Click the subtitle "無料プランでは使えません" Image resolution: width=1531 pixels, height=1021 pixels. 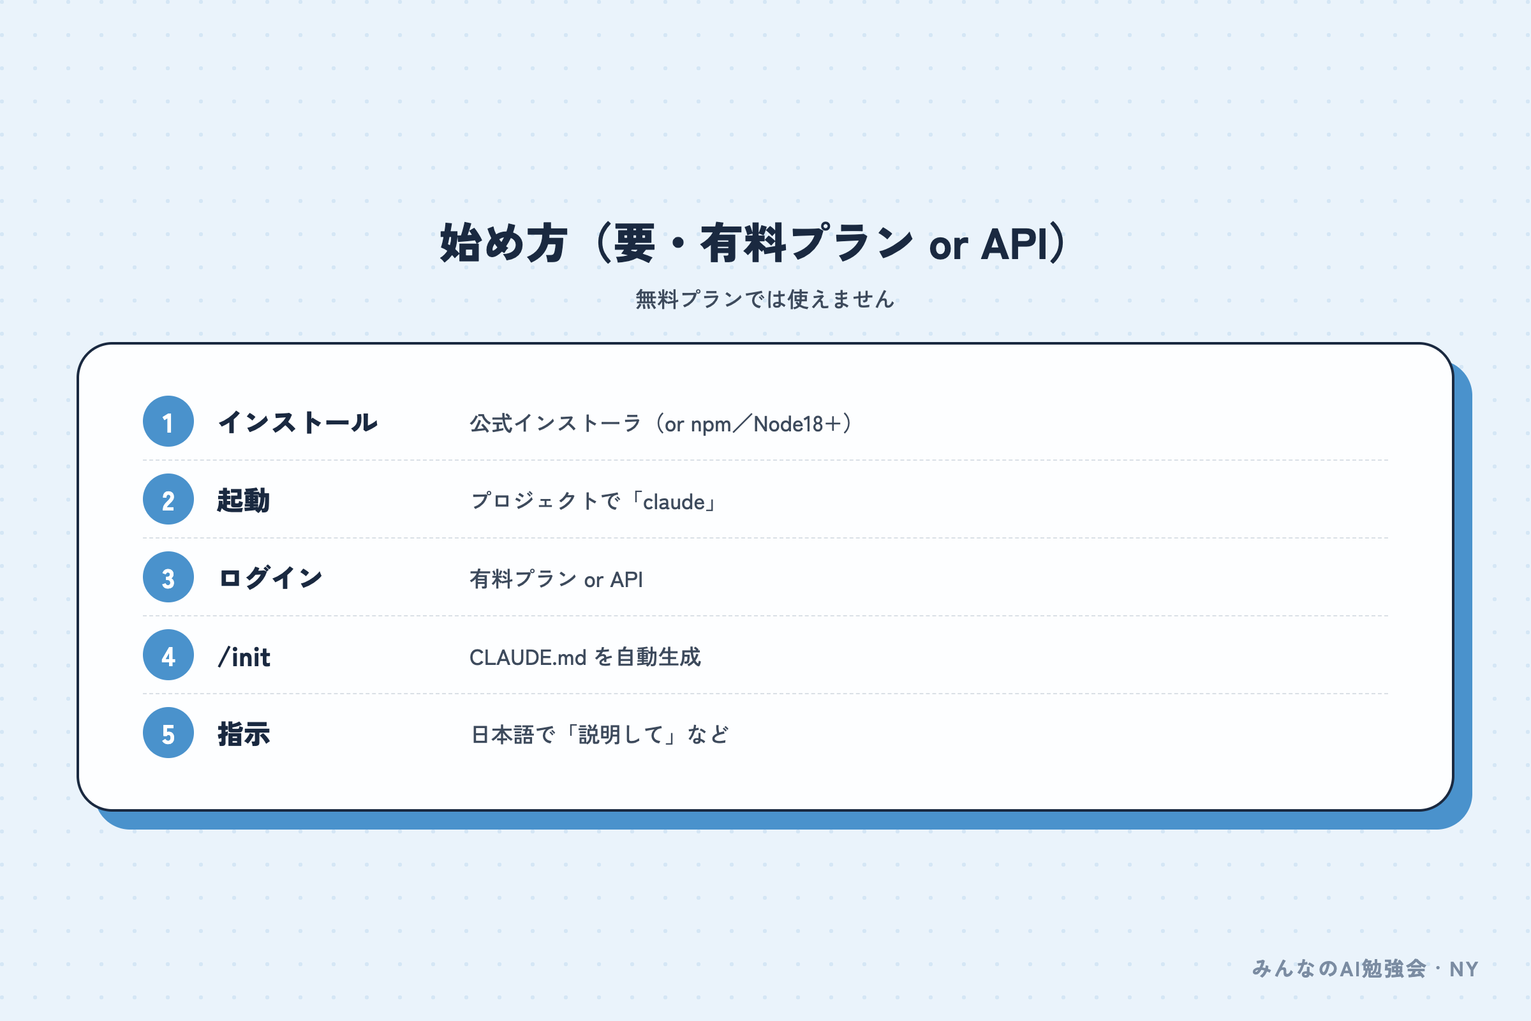765,299
